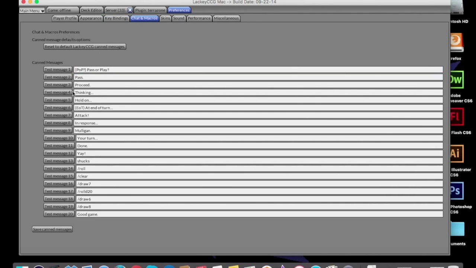Viewport: 476px width, 268px height.
Task: Open the Deck Editor tab
Action: [x=91, y=10]
